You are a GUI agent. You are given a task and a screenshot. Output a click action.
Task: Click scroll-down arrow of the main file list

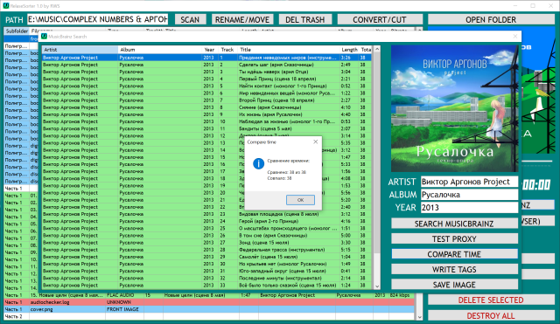[x=419, y=317]
